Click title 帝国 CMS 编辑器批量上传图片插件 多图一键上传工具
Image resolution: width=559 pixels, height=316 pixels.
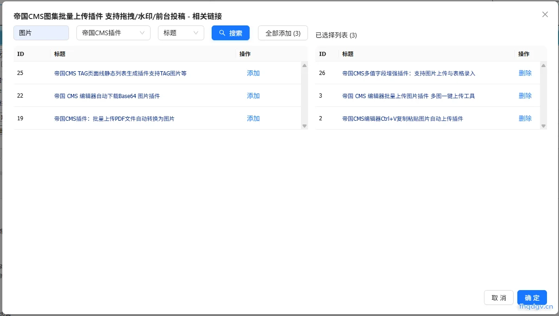(408, 96)
